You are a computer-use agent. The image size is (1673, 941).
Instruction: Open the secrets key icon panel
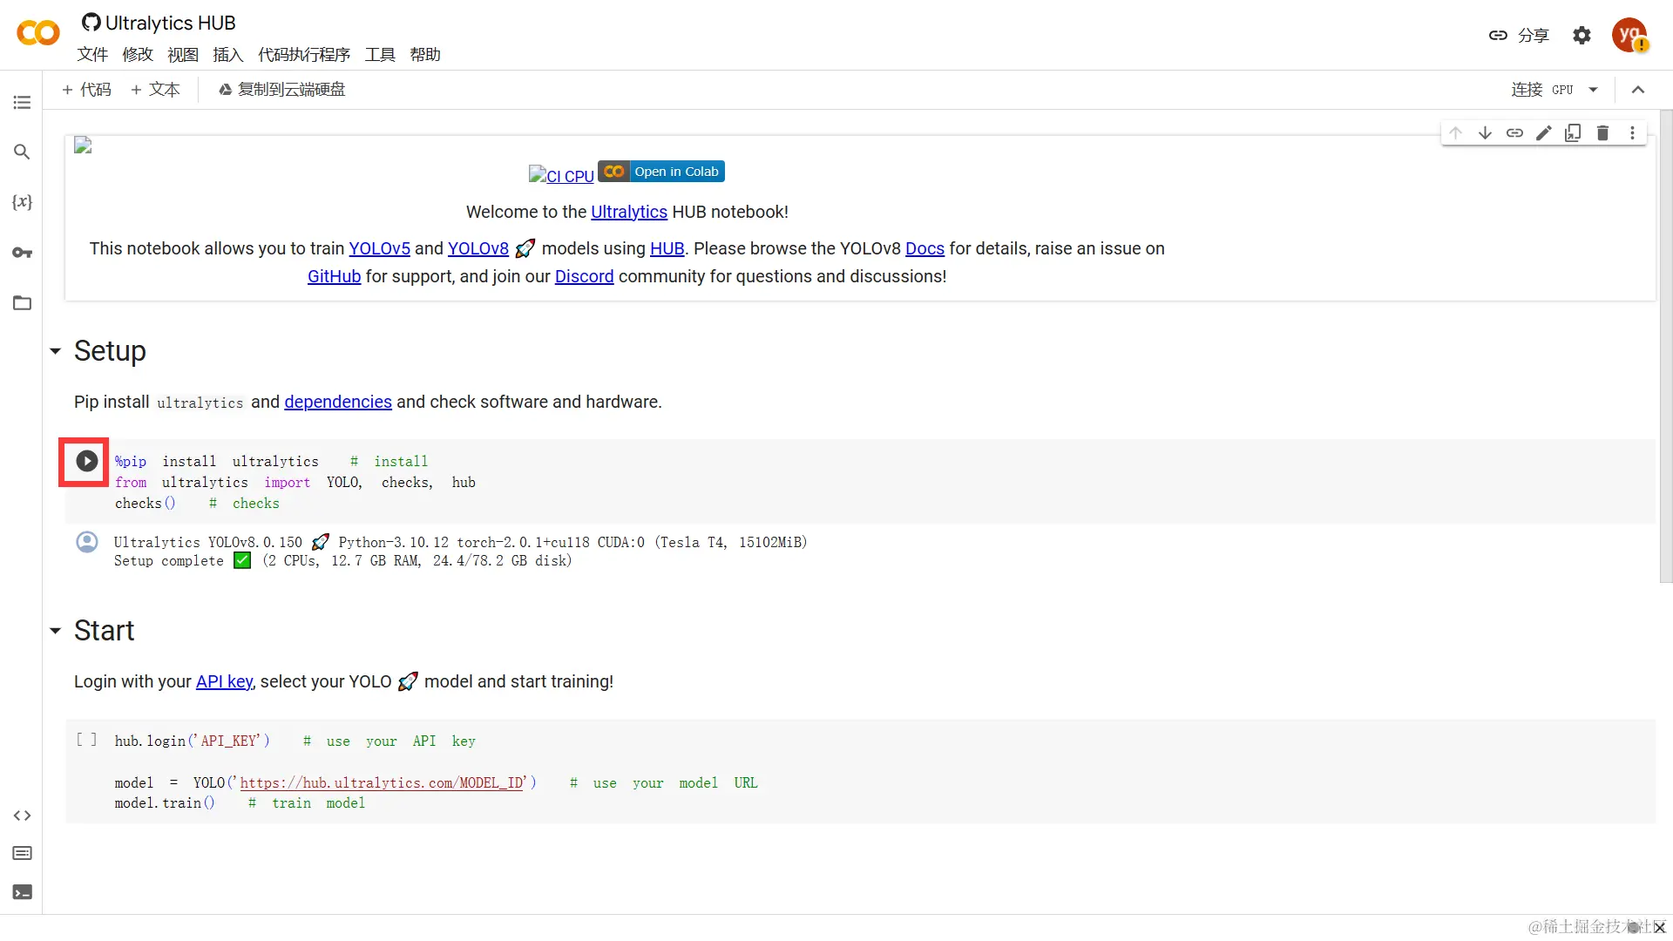click(x=22, y=253)
